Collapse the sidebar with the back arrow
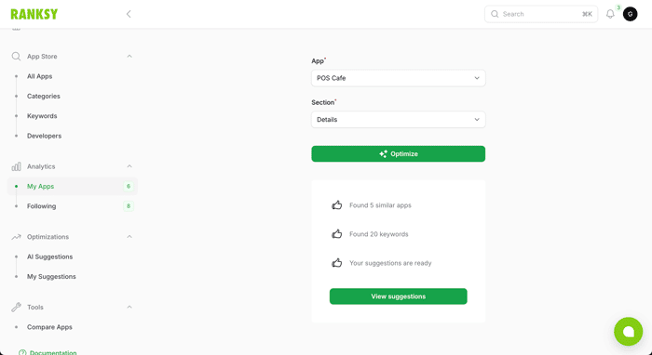The image size is (652, 355). point(129,14)
